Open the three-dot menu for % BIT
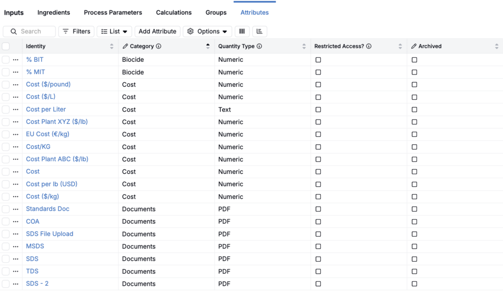The height and width of the screenshot is (300, 503). point(16,59)
